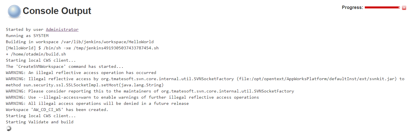This screenshot has width=408, height=139.
Task: Open the Administrator user link
Action: (x=62, y=29)
